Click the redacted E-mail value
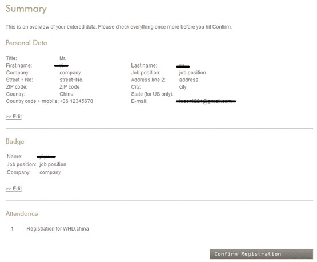 click(206, 101)
